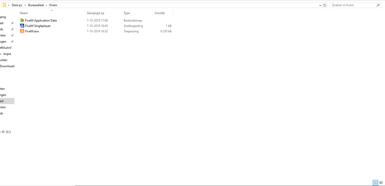Click the date 7-10-2019 16:45
Screen dimensions: 385x186
(x=97, y=26)
